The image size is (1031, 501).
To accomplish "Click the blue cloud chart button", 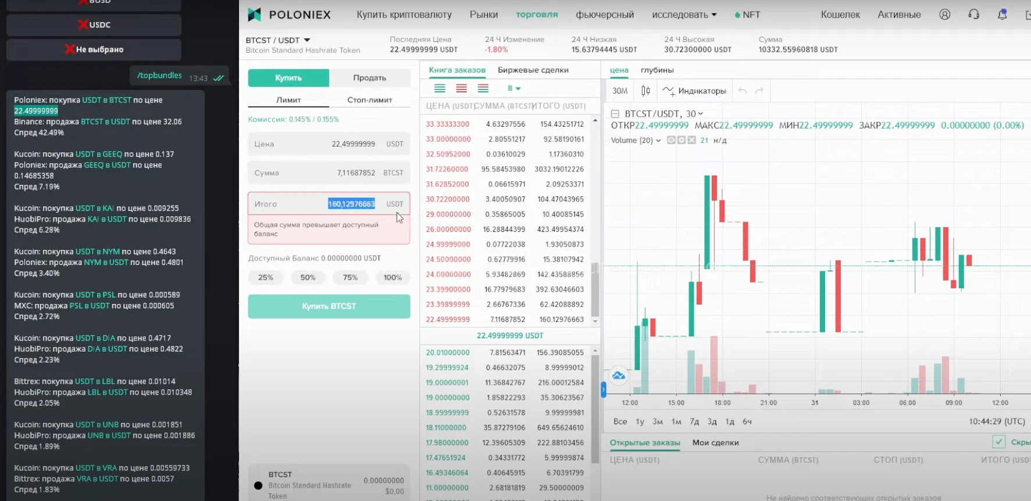I will [x=619, y=375].
